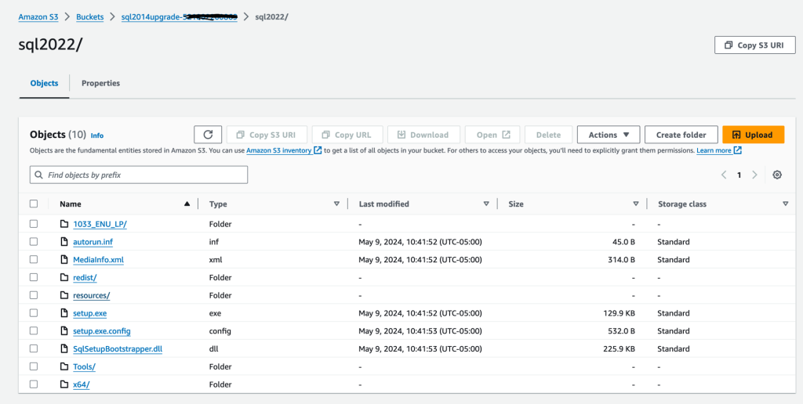
Task: Click the file icon beside autorun.inf
Action: [x=64, y=242]
